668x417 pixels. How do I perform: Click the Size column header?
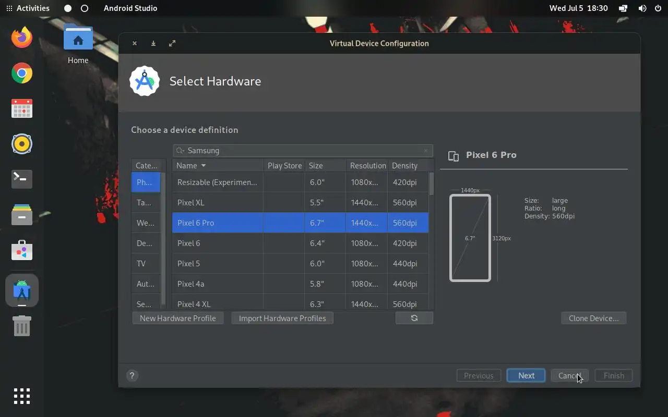[325, 165]
